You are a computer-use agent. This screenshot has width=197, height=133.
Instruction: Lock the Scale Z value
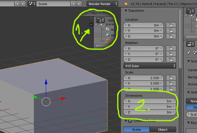171,89
